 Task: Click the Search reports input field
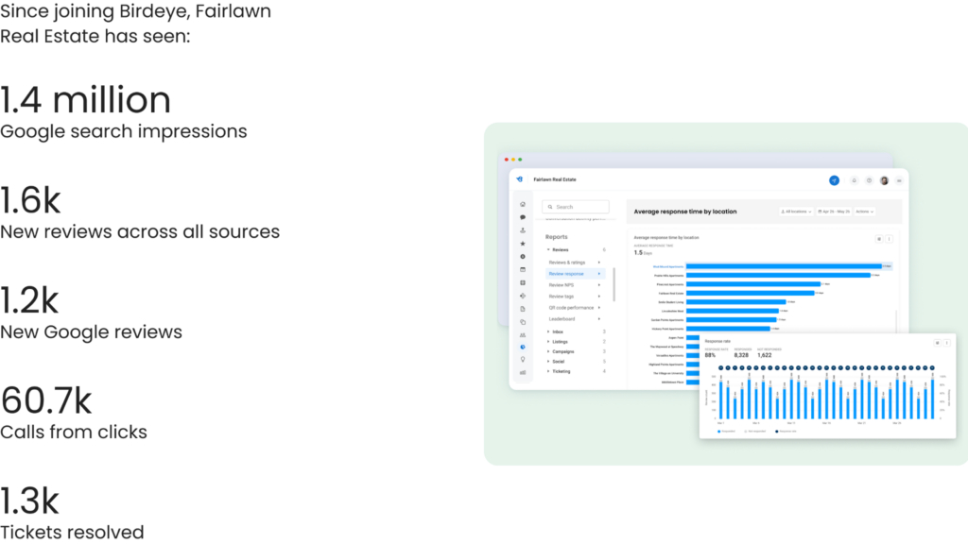(x=576, y=207)
